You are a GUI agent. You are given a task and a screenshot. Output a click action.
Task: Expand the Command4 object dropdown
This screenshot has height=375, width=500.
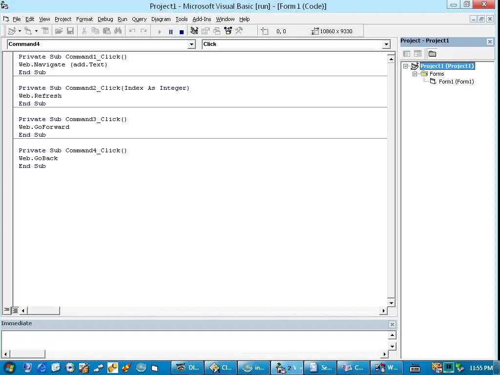click(191, 44)
